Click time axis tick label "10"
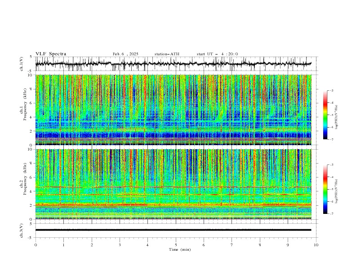This screenshot has height=275, width=356. click(316, 245)
